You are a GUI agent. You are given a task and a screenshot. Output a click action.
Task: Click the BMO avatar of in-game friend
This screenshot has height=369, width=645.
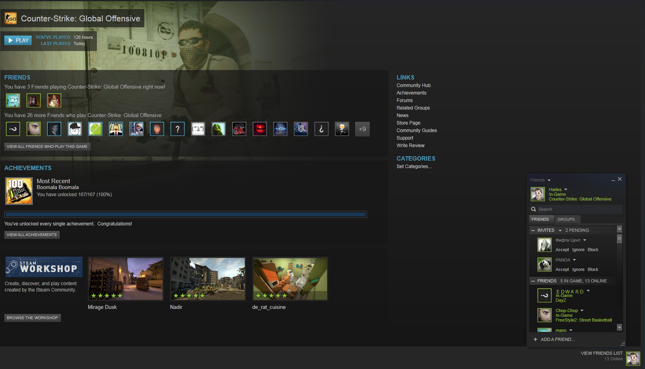coord(13,100)
